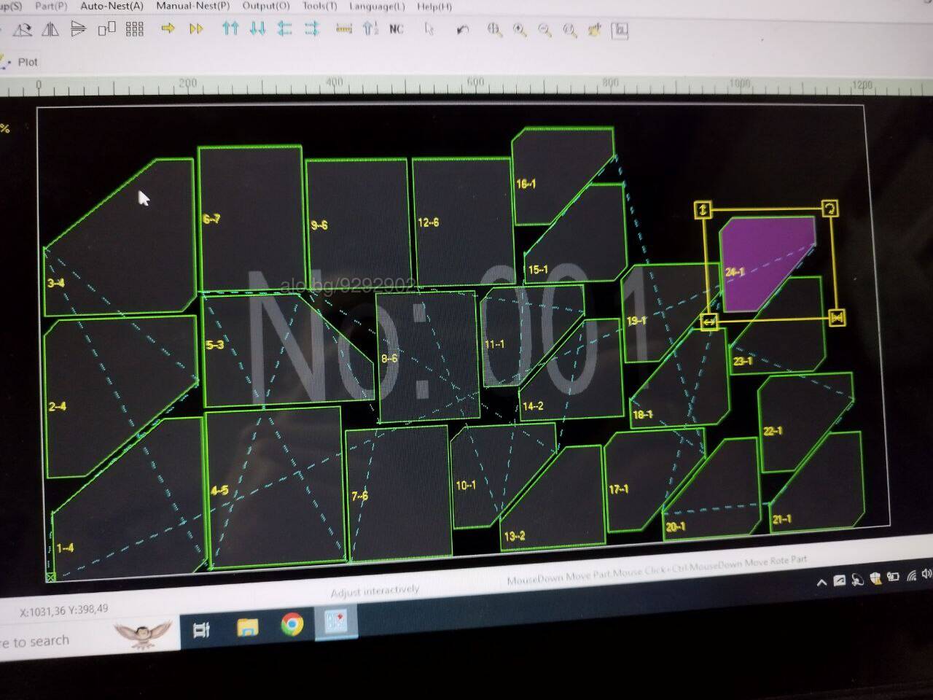Open Task View on the taskbar

[x=201, y=630]
